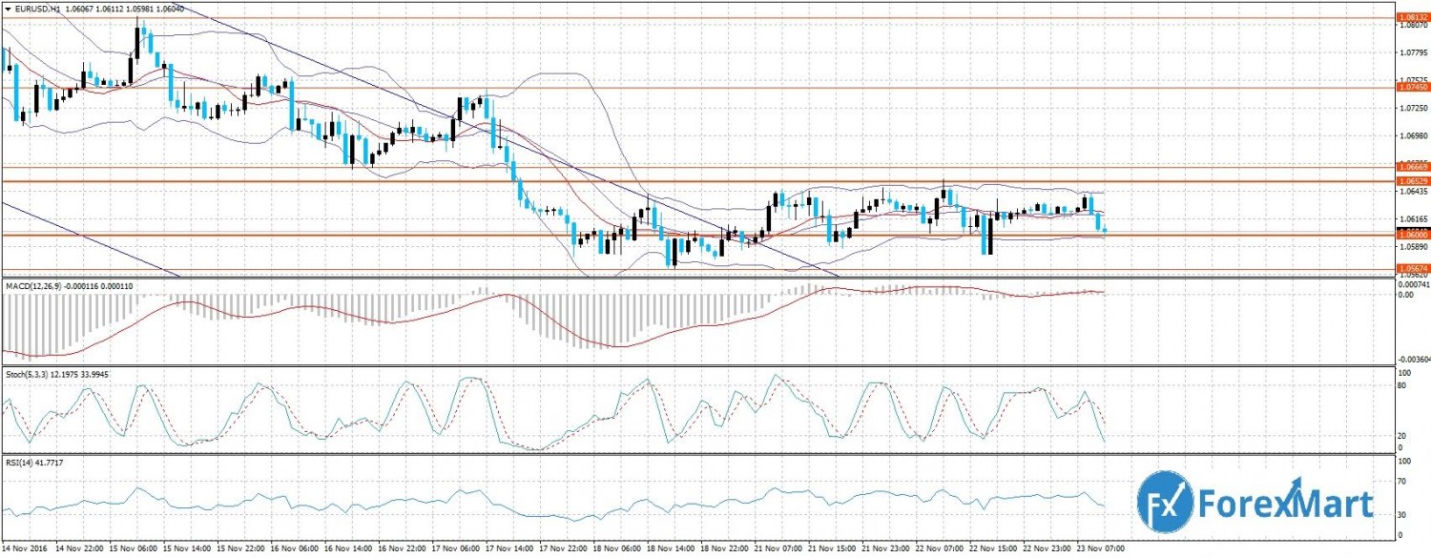
Task: Click the 14 Nov 2016 date label
Action: tap(23, 550)
